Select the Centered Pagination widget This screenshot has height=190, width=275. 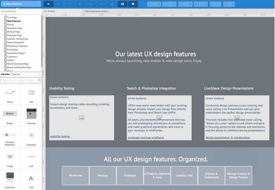pos(10,137)
